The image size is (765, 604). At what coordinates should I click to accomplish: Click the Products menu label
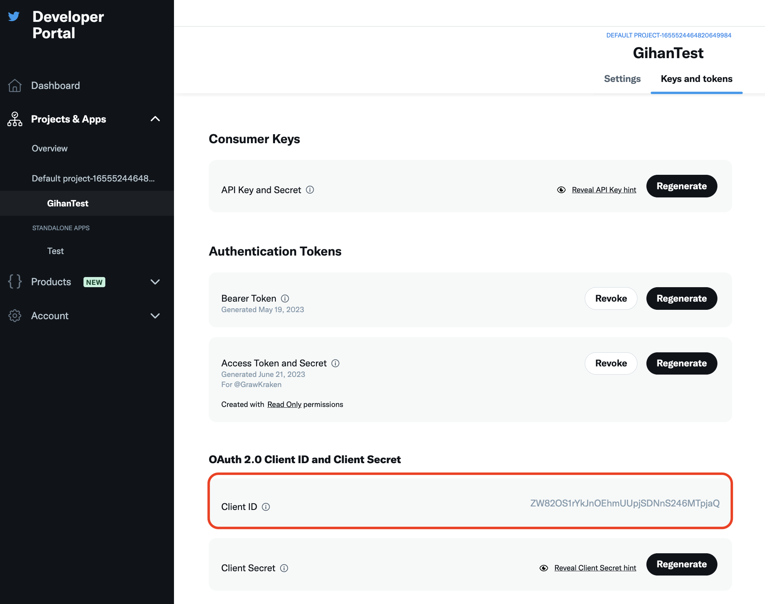coord(51,282)
